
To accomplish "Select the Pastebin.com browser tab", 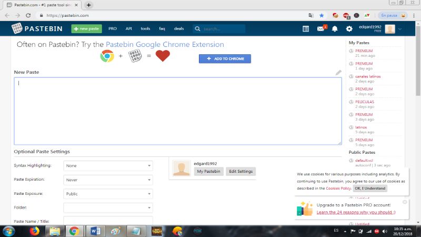I will click(42, 5).
